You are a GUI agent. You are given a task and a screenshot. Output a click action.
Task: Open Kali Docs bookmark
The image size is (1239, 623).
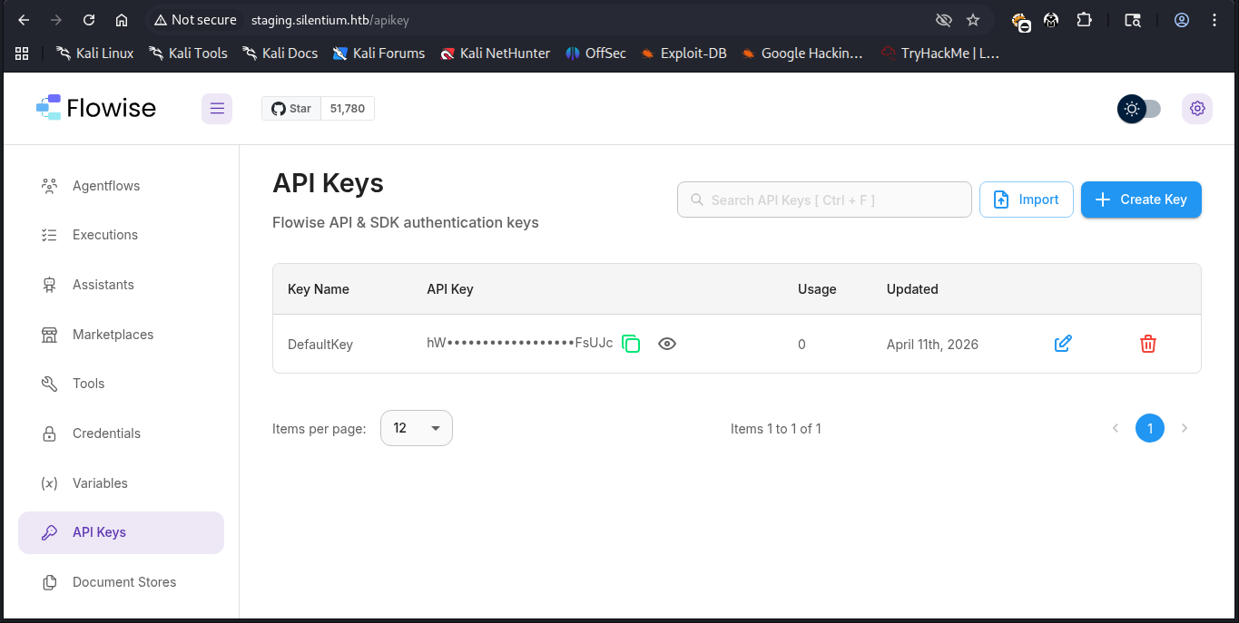point(280,54)
